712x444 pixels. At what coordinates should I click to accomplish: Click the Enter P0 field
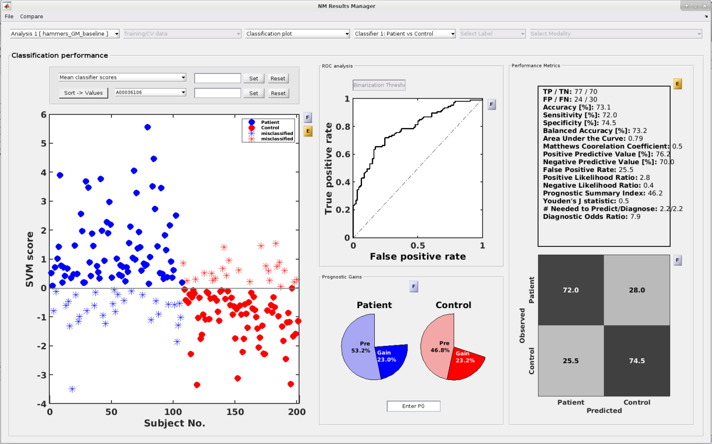click(x=413, y=406)
